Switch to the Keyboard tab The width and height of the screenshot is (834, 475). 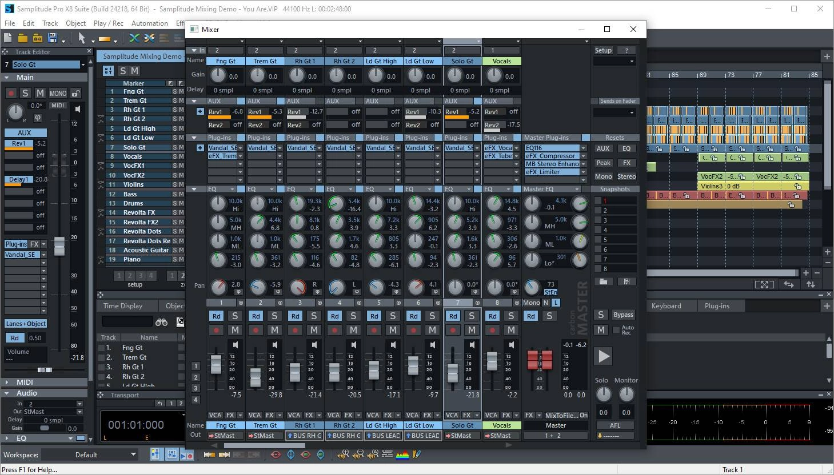pyautogui.click(x=666, y=306)
